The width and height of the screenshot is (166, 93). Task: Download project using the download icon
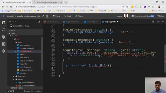coord(39,21)
